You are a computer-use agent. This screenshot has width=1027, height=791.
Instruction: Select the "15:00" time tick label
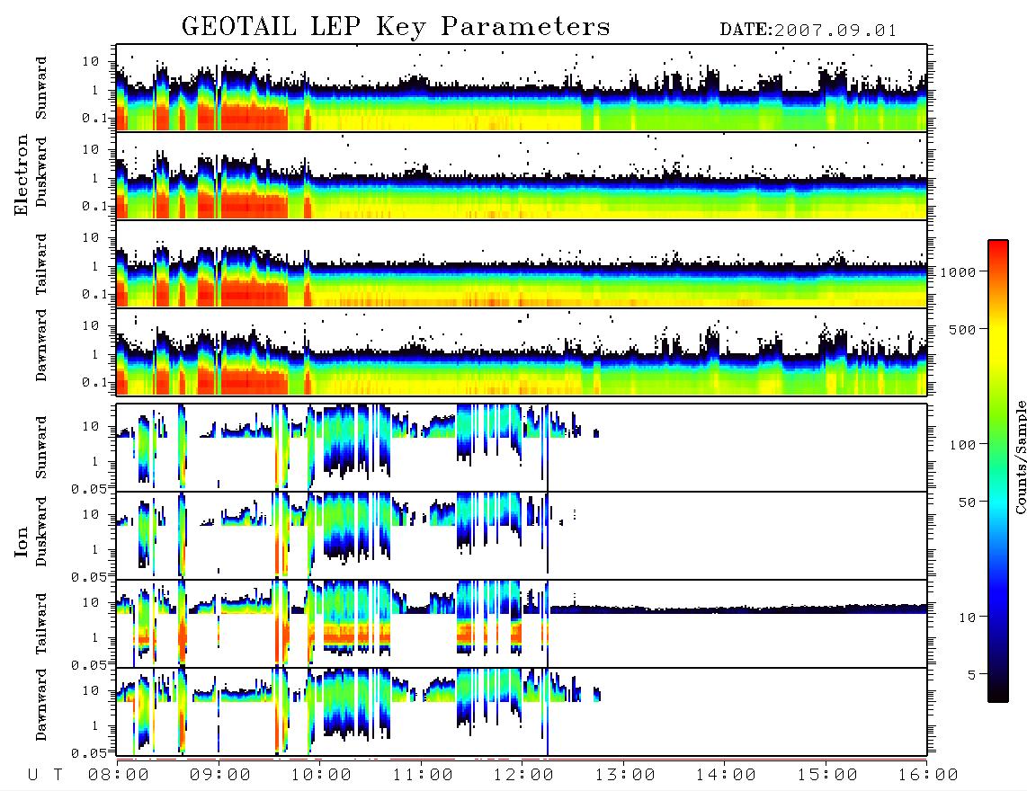(x=827, y=776)
